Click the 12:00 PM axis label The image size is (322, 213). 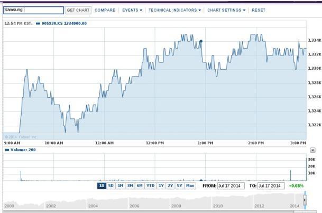tap(155, 143)
